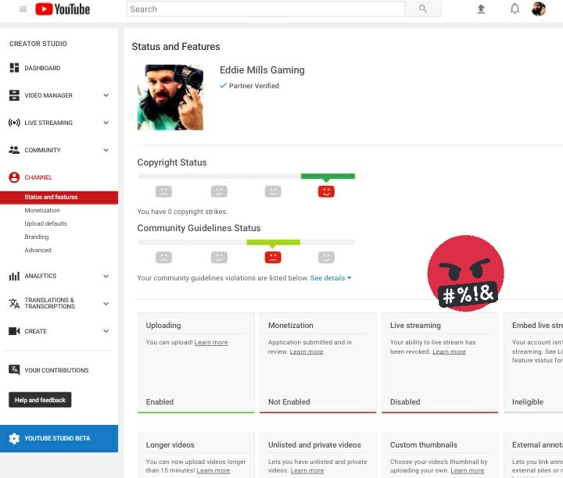The image size is (563, 478).
Task: Click the Channel person icon
Action: (14, 177)
